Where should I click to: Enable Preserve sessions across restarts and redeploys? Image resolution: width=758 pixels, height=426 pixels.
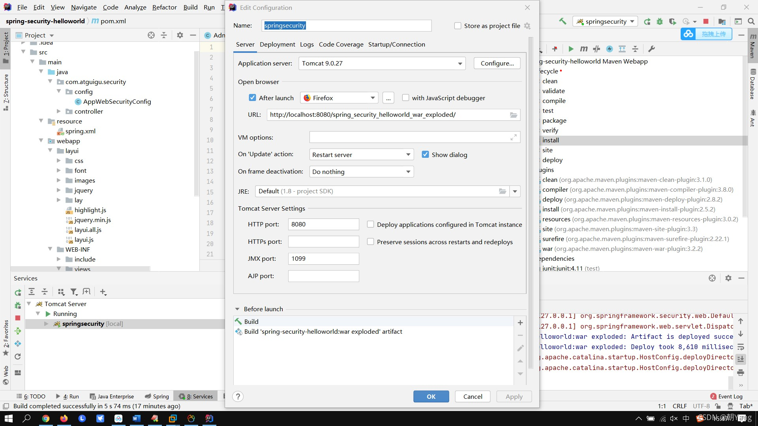pos(371,241)
